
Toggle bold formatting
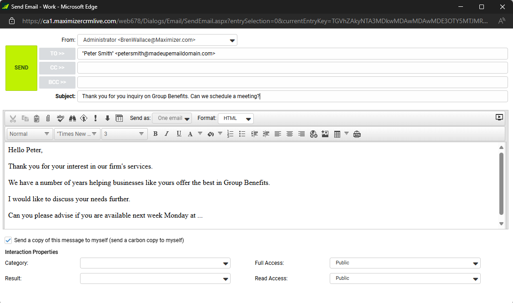tap(156, 134)
